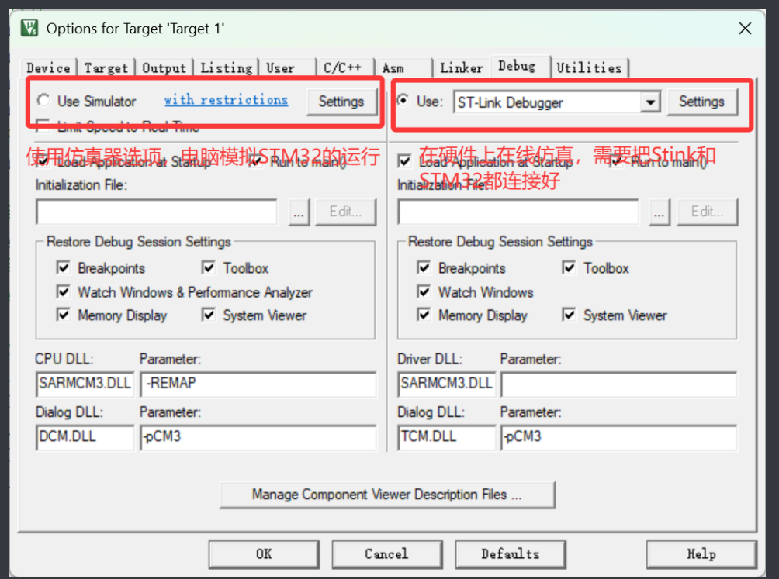
Task: Open the Linker tab
Action: [x=461, y=68]
